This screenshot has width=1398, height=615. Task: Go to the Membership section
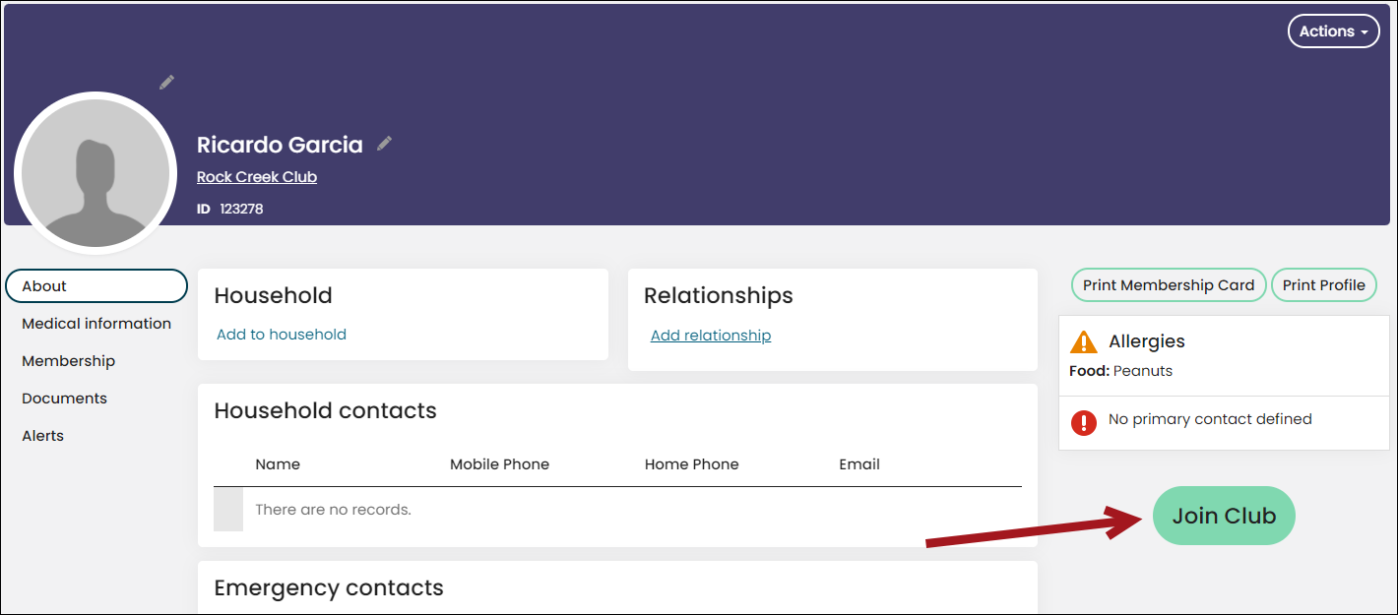click(68, 361)
